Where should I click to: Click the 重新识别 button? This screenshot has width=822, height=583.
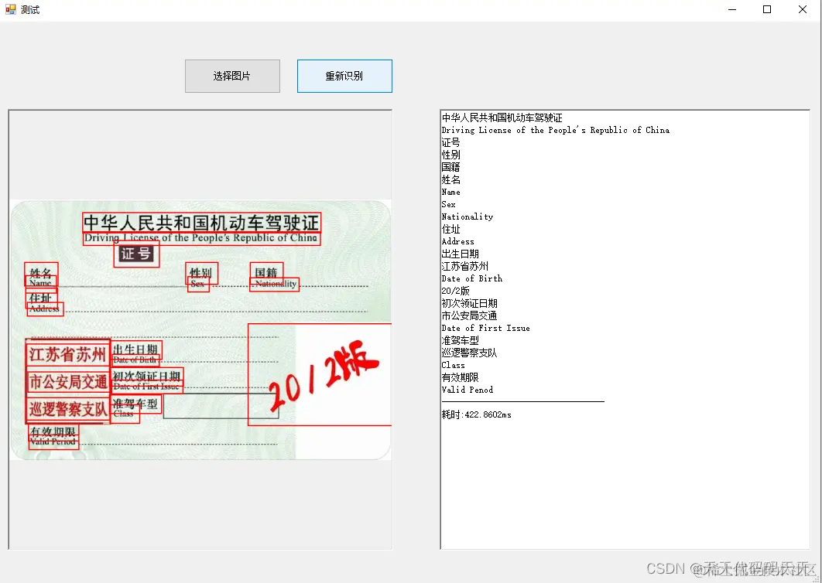tap(344, 76)
